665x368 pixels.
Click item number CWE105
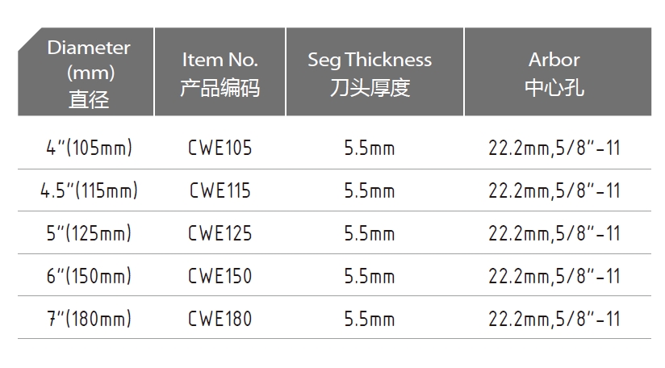220,148
